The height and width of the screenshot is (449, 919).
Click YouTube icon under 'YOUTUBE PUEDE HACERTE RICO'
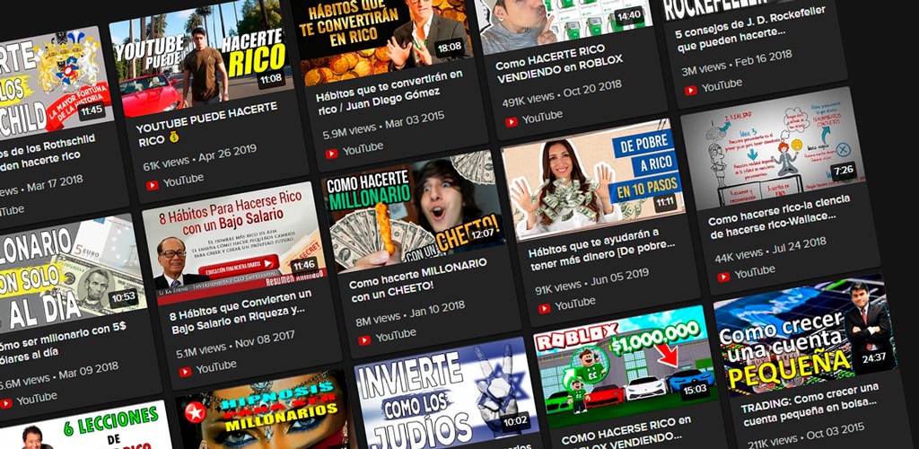[153, 185]
